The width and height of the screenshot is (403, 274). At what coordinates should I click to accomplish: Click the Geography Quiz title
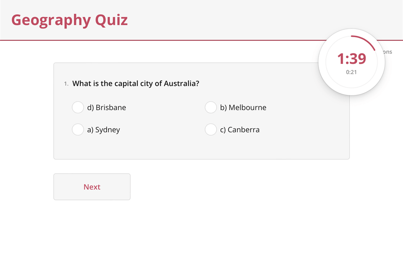coord(69,20)
